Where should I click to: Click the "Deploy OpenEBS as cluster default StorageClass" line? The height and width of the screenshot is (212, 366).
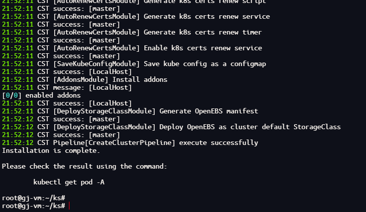coord(250,127)
